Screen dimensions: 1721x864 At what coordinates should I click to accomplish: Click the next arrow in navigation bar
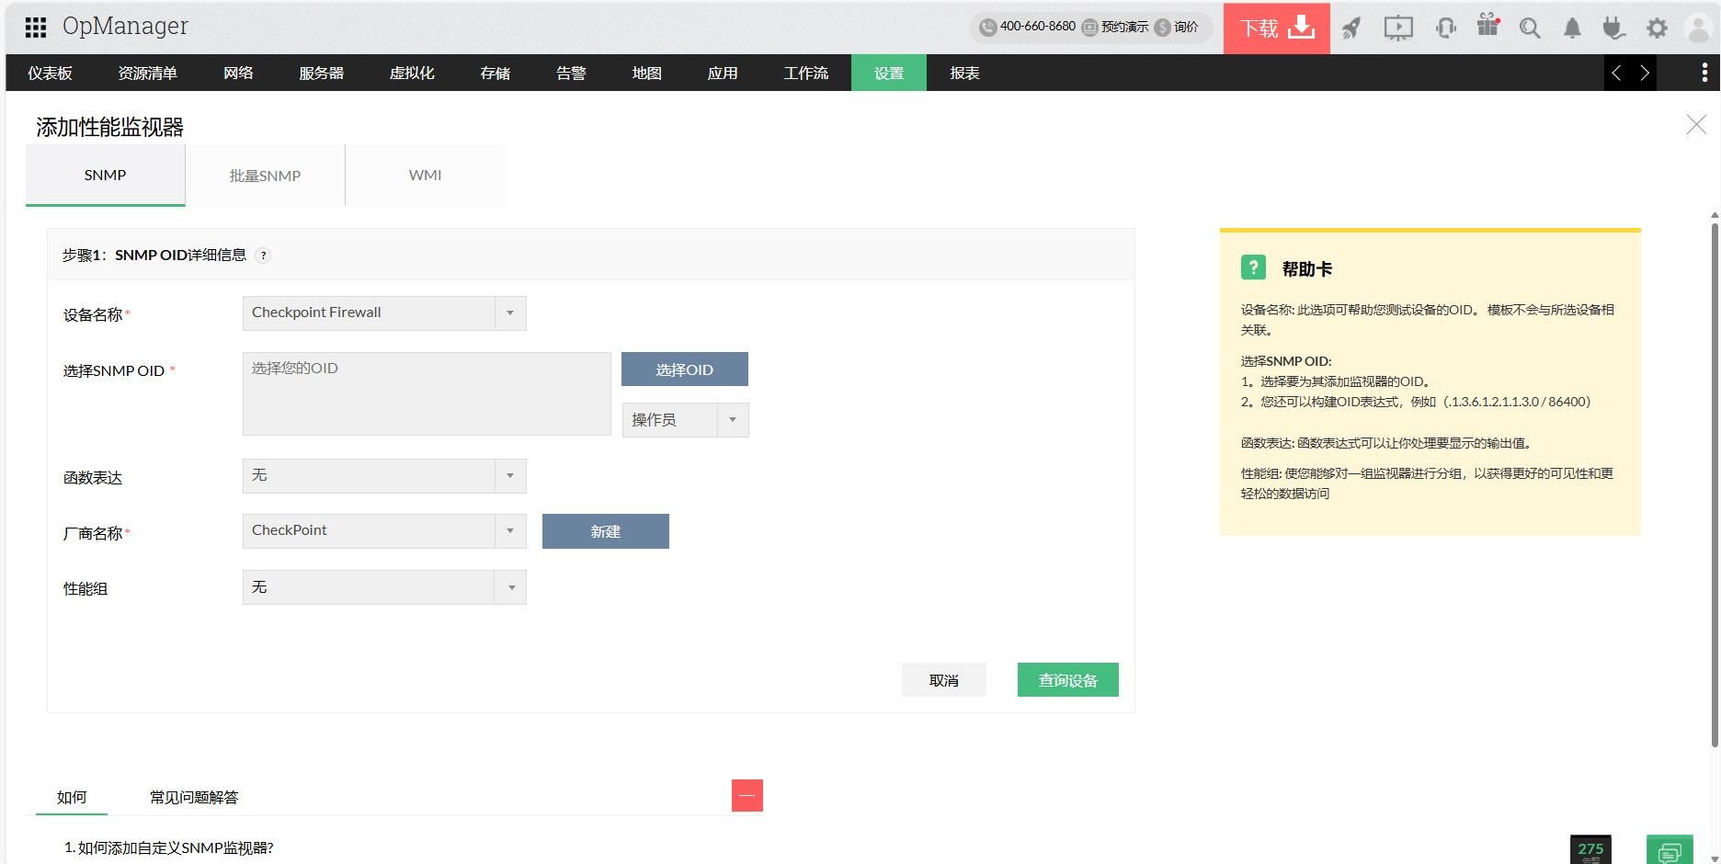[1644, 73]
